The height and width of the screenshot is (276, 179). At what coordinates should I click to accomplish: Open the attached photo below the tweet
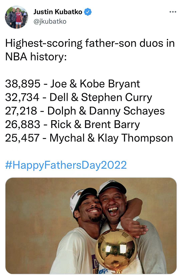coord(91,226)
